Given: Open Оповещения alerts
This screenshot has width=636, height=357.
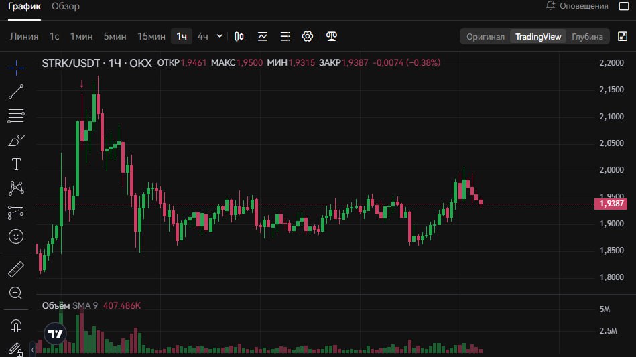Looking at the screenshot, I should point(577,6).
